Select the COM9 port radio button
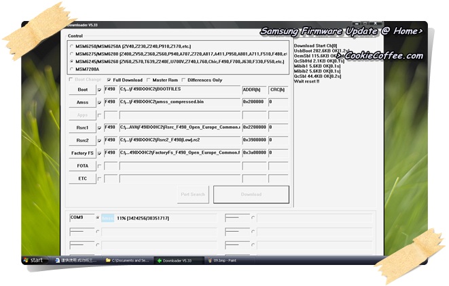 coord(98,218)
